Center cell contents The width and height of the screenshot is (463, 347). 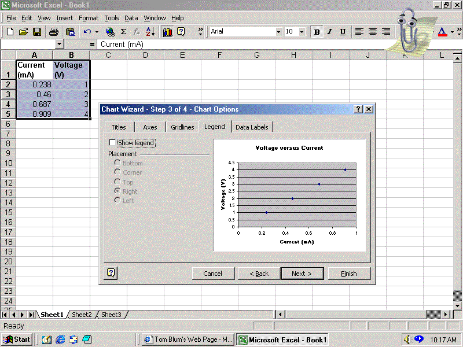coord(373,32)
